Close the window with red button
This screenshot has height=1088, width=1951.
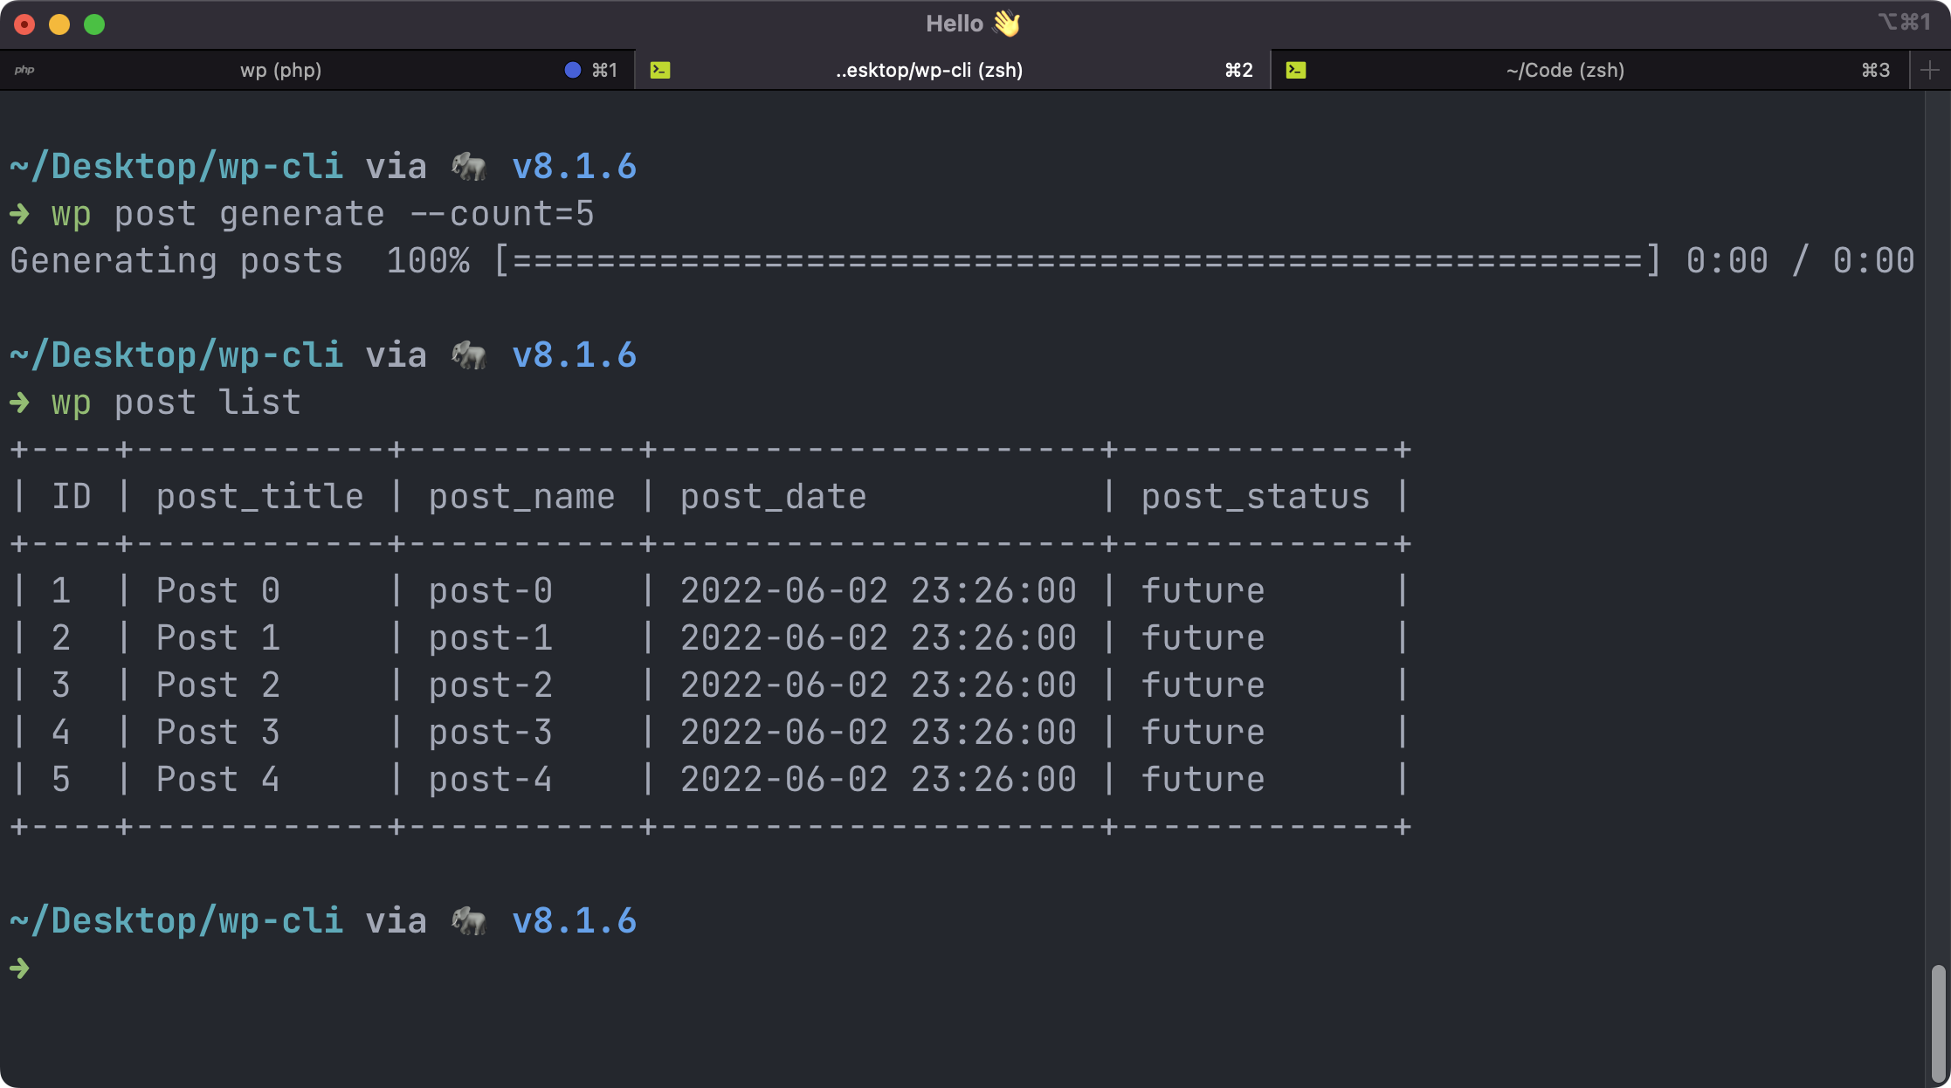pos(24,24)
